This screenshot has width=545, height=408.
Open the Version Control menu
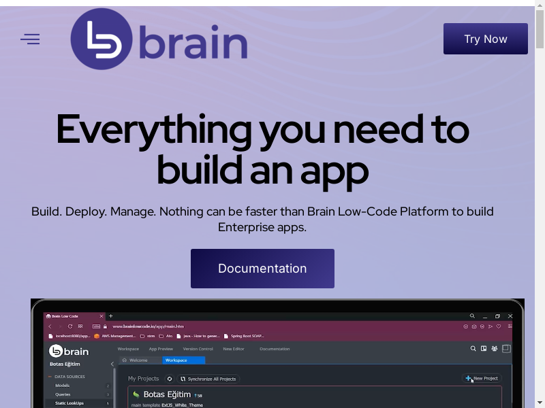(x=198, y=349)
